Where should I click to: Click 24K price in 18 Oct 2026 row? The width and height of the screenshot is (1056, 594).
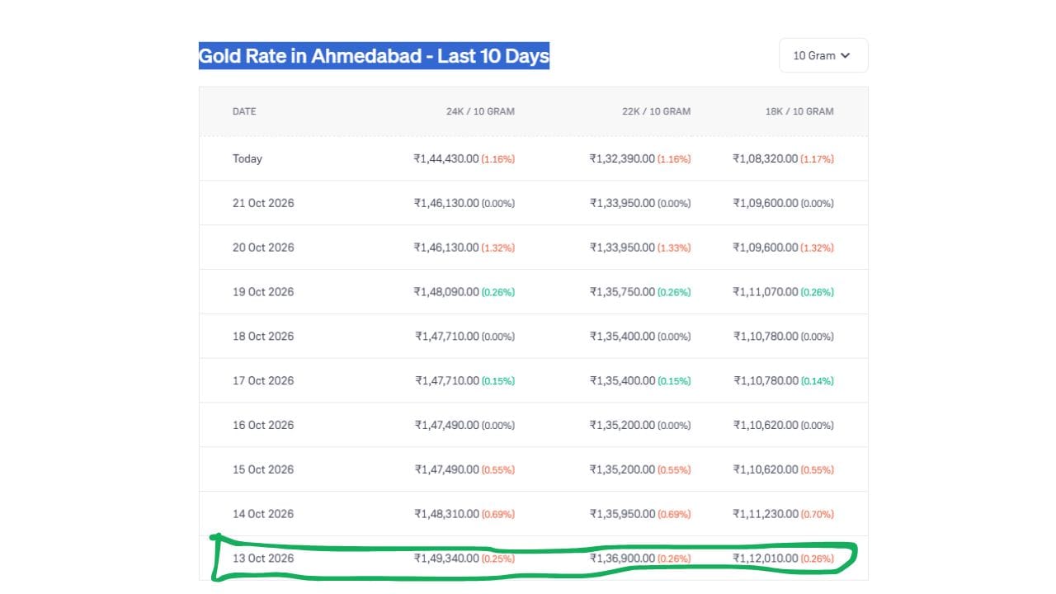(x=446, y=337)
